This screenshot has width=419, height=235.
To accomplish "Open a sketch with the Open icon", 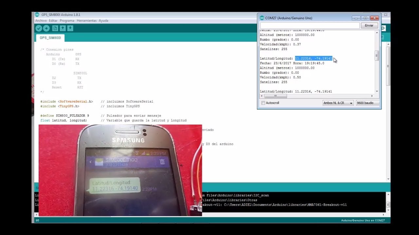I will (63, 28).
